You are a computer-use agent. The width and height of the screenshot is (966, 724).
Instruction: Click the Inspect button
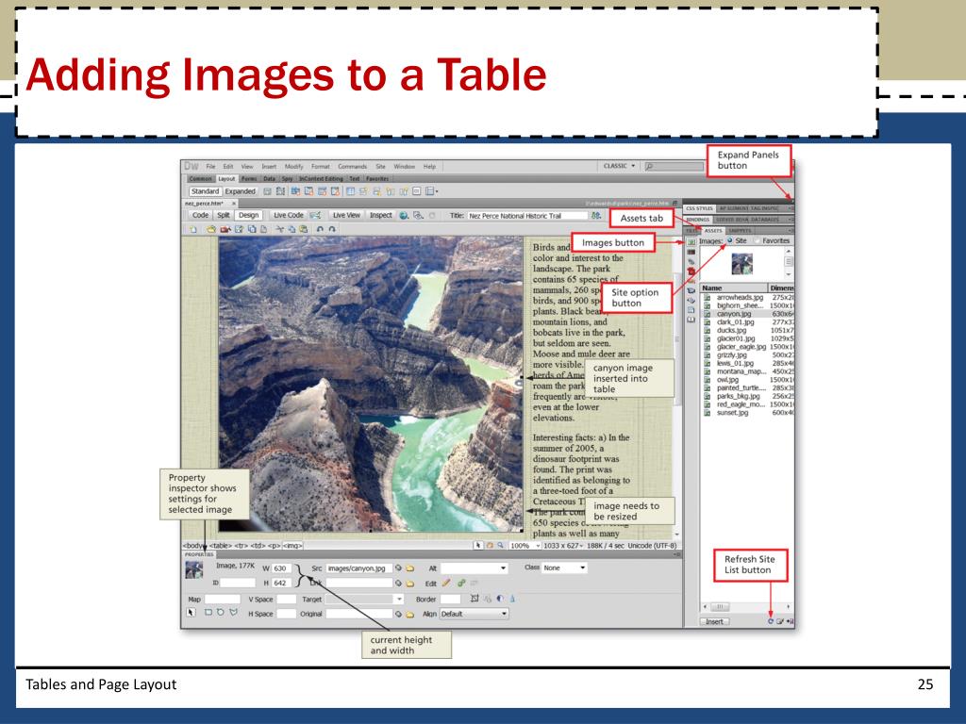(381, 216)
